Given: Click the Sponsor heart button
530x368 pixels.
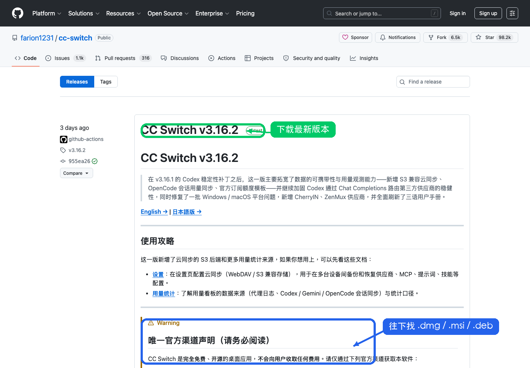Looking at the screenshot, I should (x=356, y=38).
